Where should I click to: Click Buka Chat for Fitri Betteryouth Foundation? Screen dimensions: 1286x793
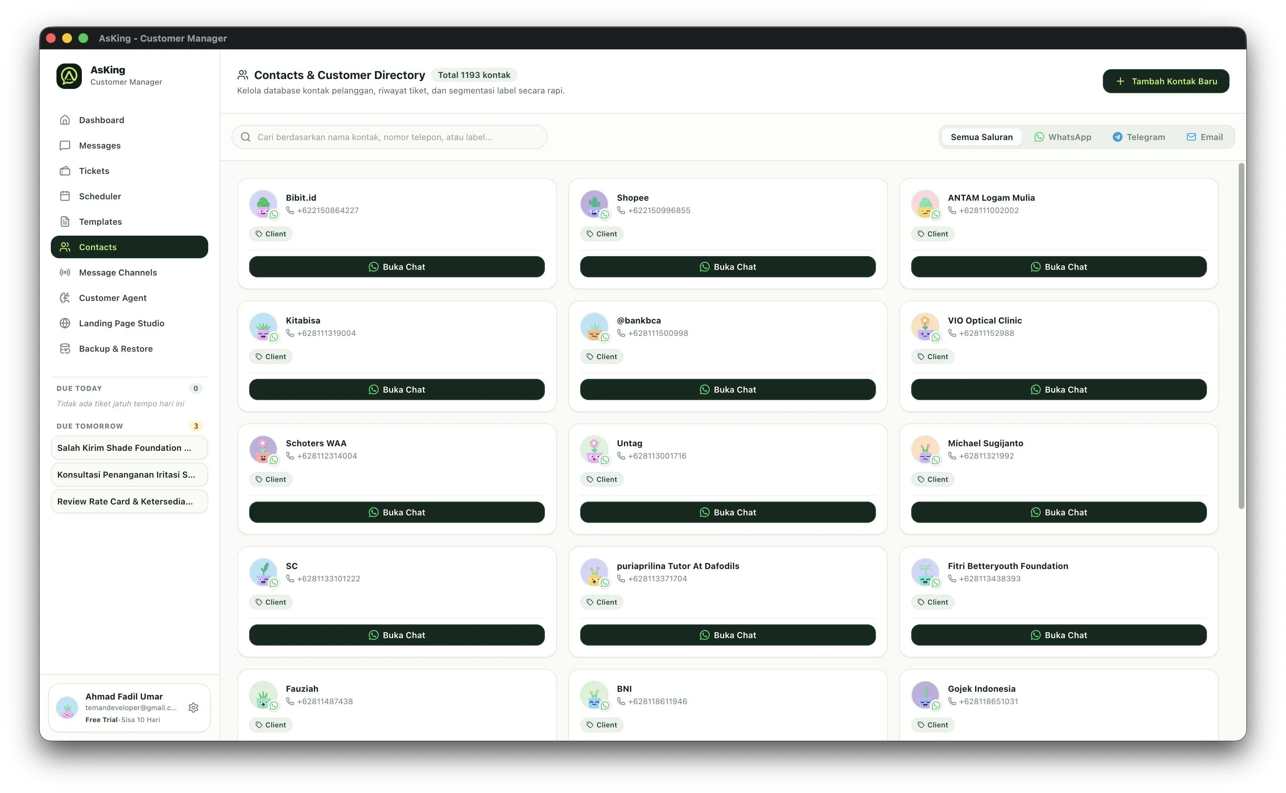pyautogui.click(x=1059, y=635)
